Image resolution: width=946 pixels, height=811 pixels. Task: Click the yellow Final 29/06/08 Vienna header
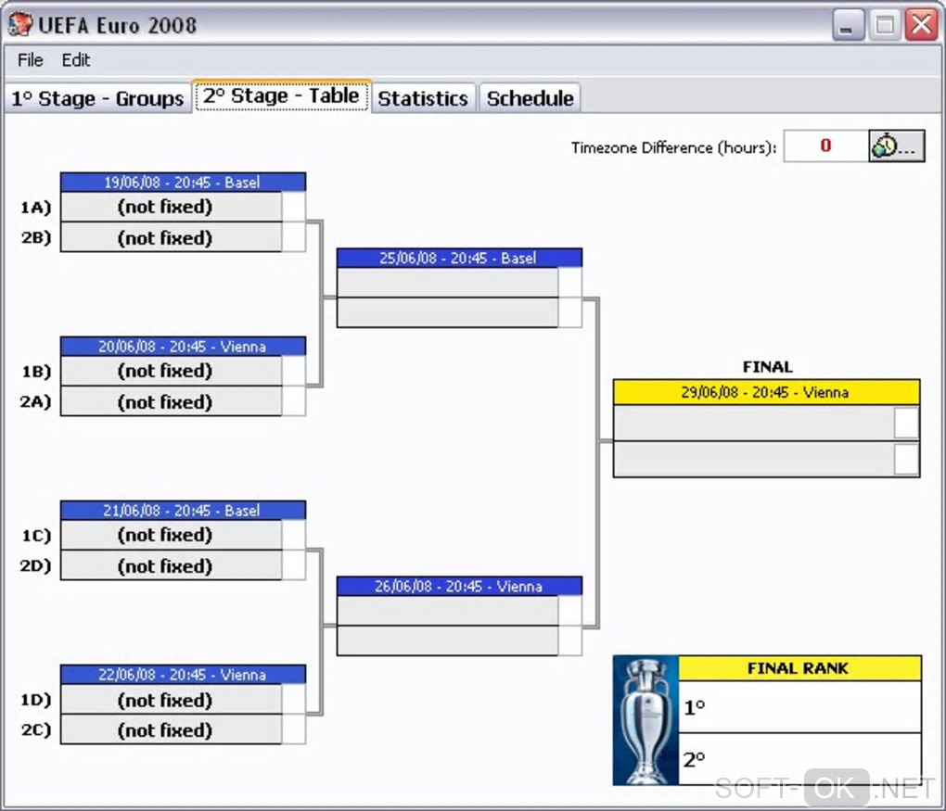coord(766,393)
